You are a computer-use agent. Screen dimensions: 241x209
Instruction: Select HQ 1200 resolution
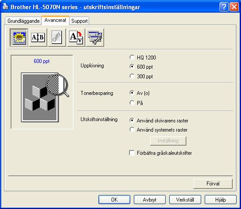click(143, 57)
